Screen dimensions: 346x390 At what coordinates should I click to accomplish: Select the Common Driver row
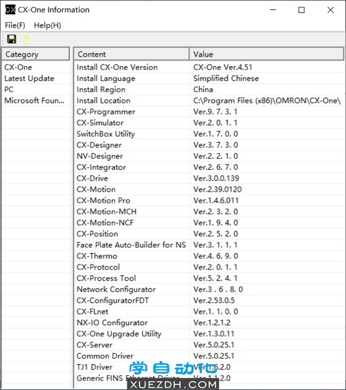pyautogui.click(x=209, y=356)
